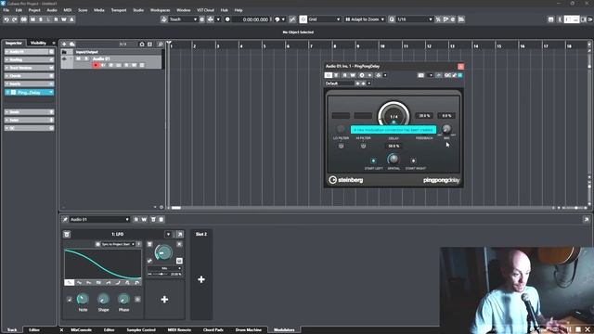Image resolution: width=594 pixels, height=334 pixels.
Task: Open the Transport menu
Action: 119,10
